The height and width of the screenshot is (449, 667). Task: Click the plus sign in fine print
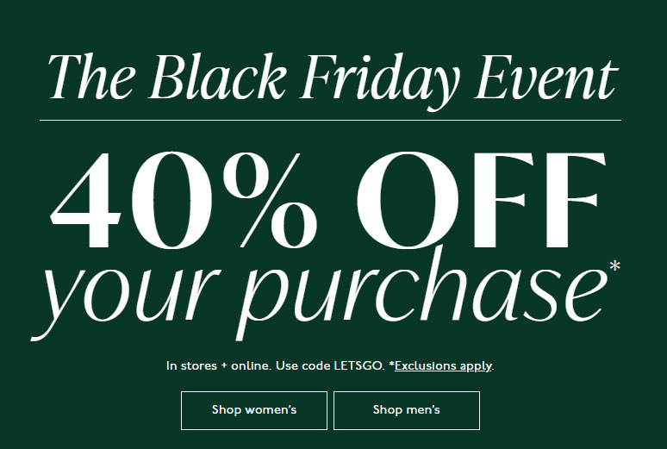[x=224, y=366]
